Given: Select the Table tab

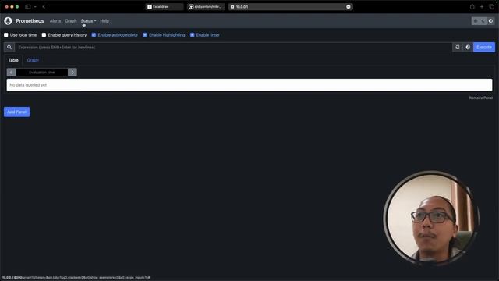Looking at the screenshot, I should (x=13, y=60).
